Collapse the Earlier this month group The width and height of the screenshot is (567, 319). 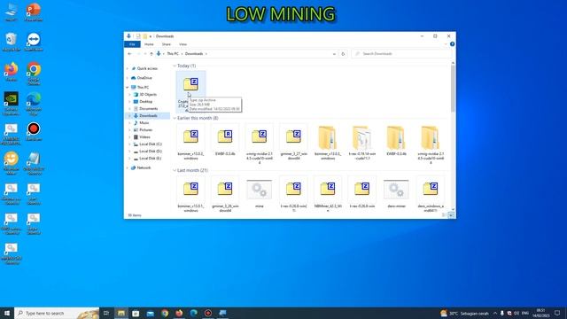[x=175, y=118]
